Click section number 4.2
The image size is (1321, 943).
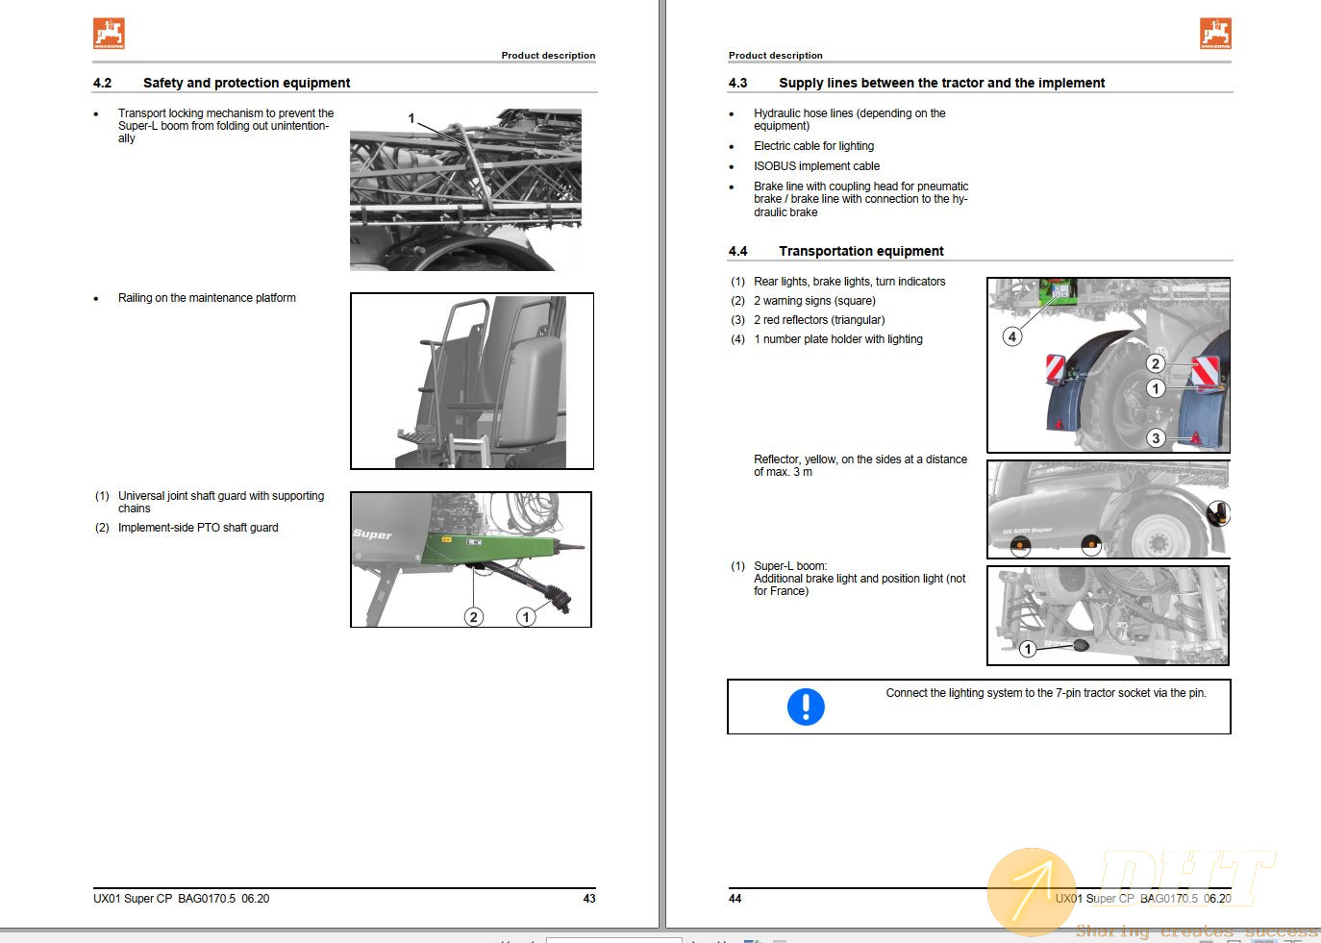point(102,83)
